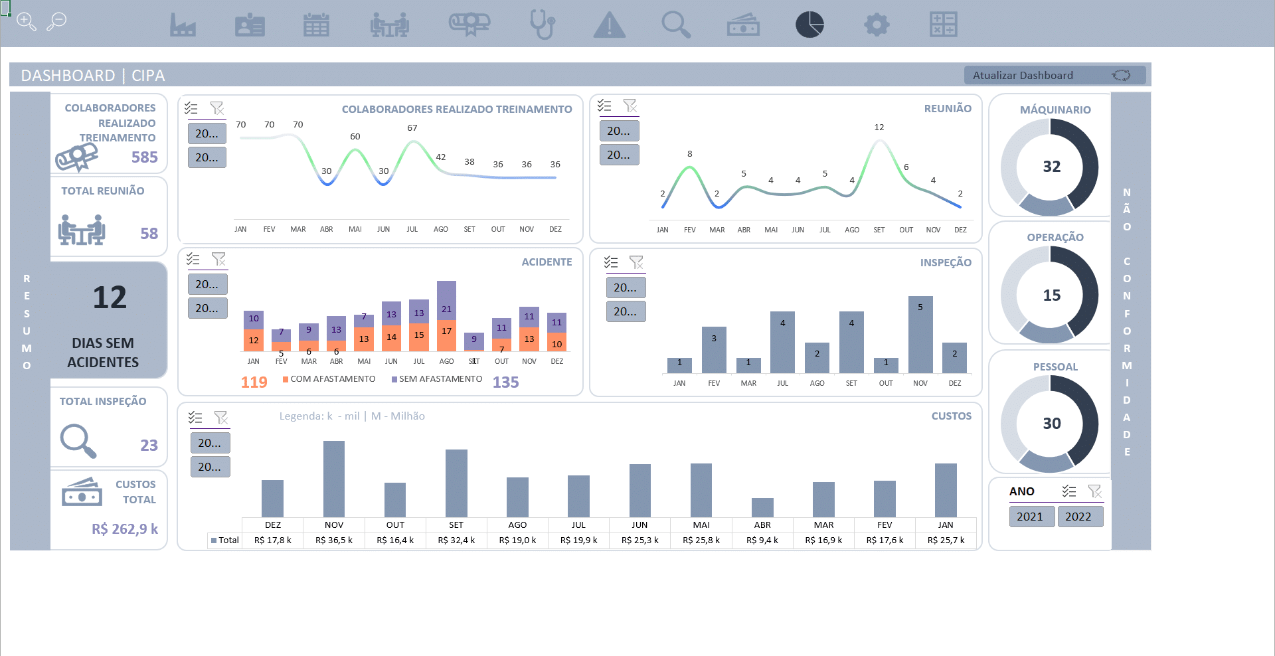Toggle multi-select in Custos slicer
This screenshot has width=1275, height=656.
click(195, 418)
